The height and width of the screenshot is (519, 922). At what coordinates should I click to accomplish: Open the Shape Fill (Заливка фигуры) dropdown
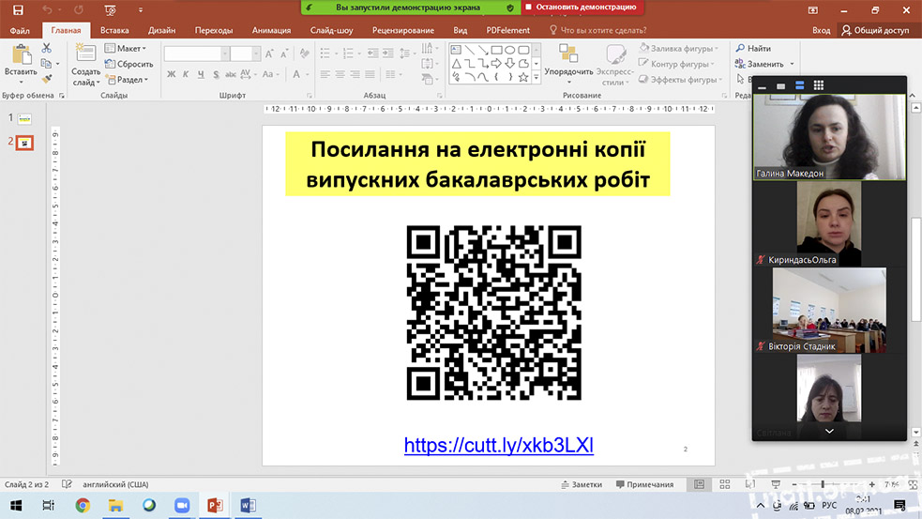pos(679,48)
